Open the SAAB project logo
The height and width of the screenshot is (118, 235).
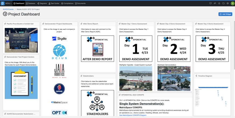pyautogui.click(x=59, y=89)
